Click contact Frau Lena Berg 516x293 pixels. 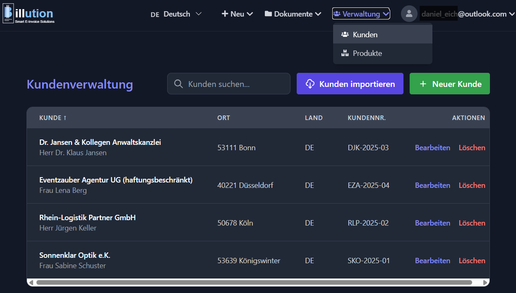[63, 190]
